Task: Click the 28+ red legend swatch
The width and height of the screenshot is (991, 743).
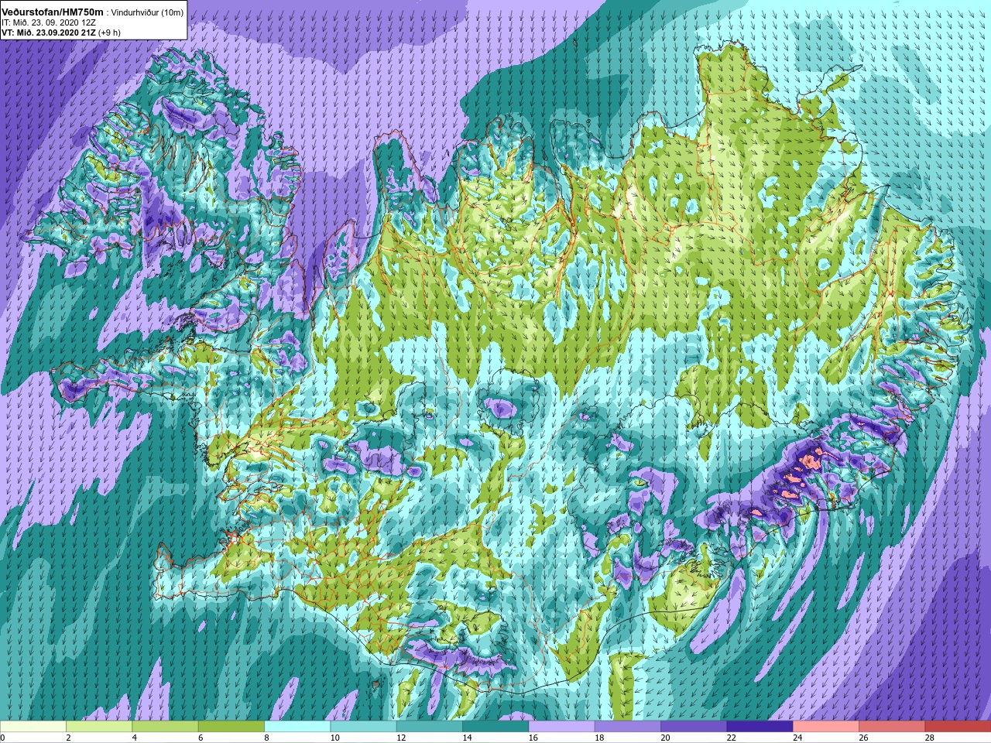Action: point(958,727)
